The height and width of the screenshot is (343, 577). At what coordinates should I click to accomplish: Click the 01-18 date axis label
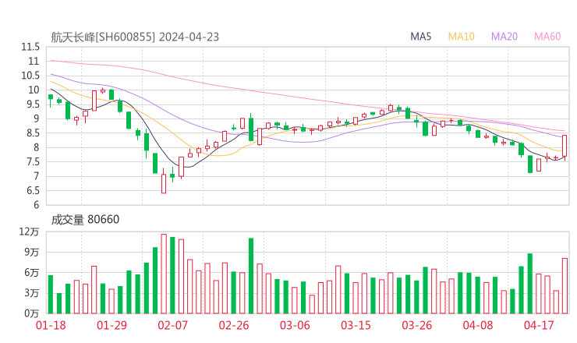point(51,325)
